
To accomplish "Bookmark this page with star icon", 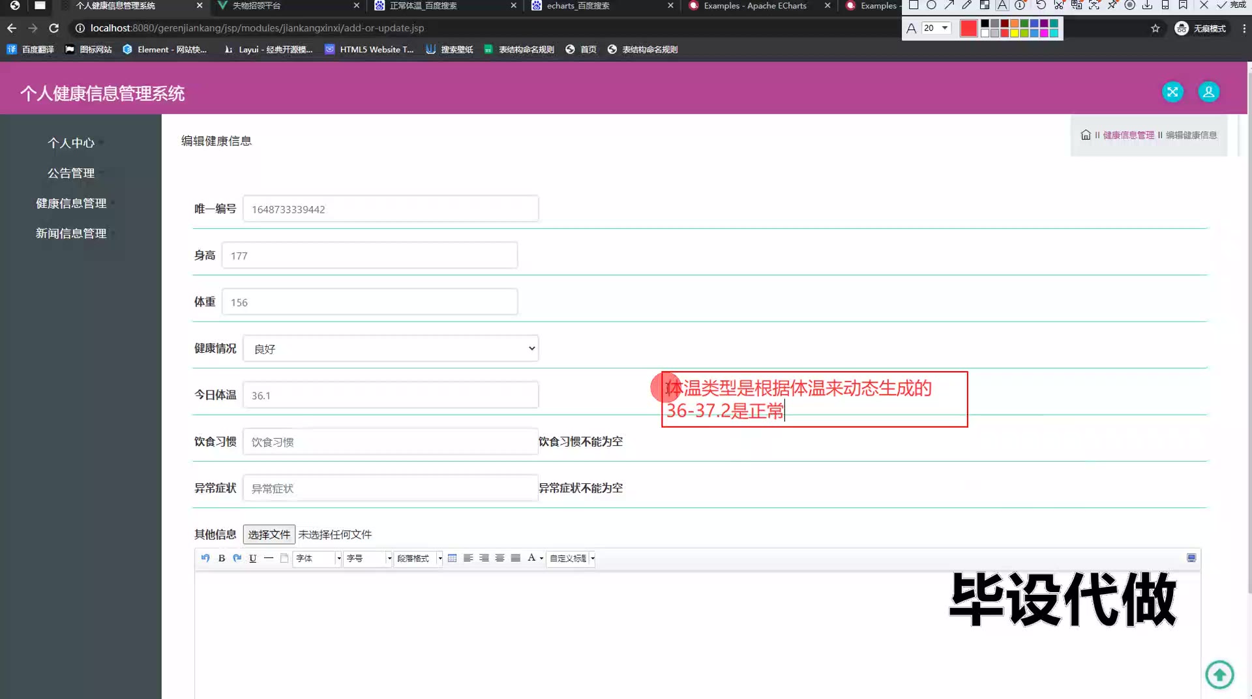I will tap(1155, 28).
